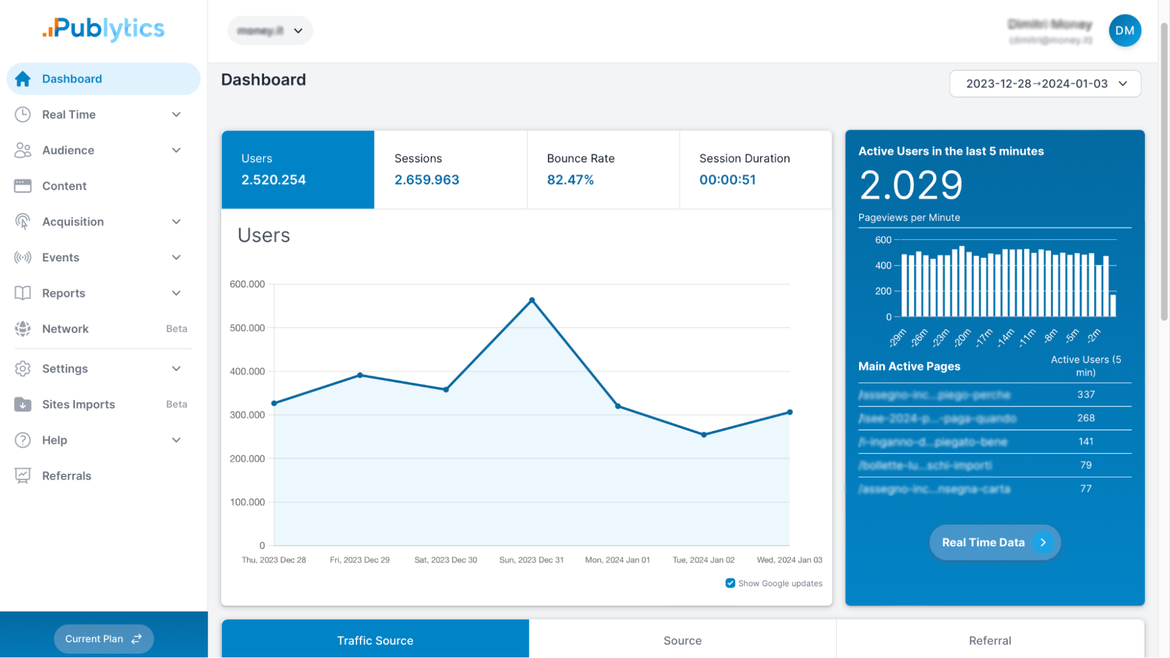Click the Network globe icon

pos(23,329)
